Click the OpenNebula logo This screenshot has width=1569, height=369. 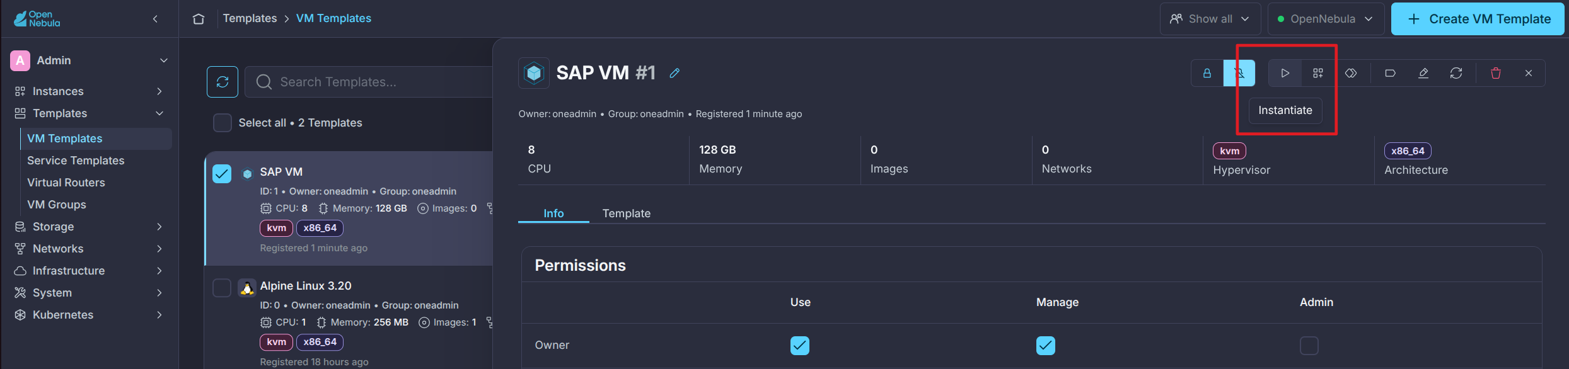point(37,19)
